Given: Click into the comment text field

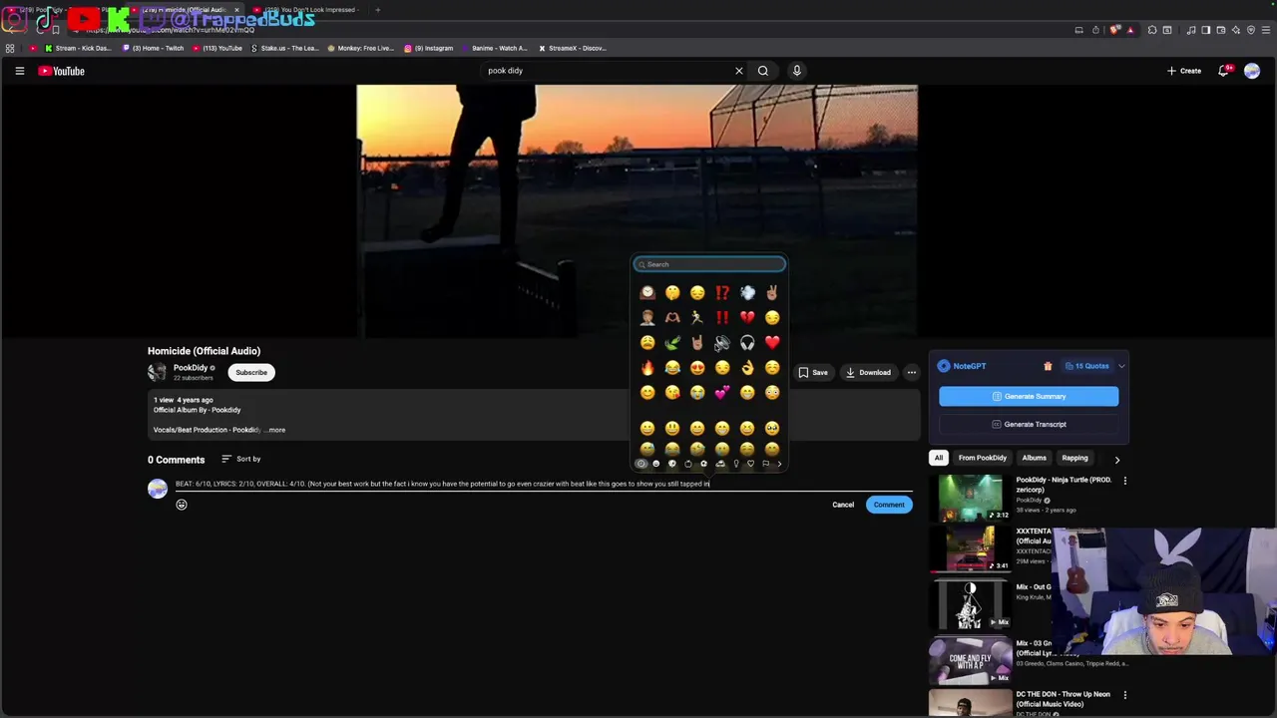Looking at the screenshot, I should (x=544, y=484).
